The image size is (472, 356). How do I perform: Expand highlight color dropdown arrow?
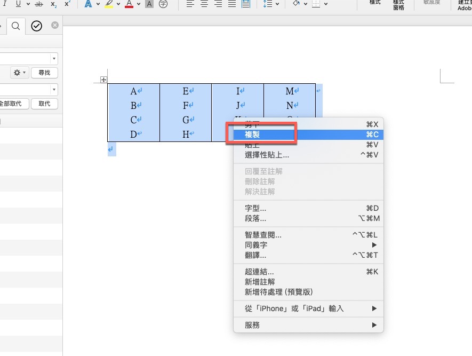(118, 4)
